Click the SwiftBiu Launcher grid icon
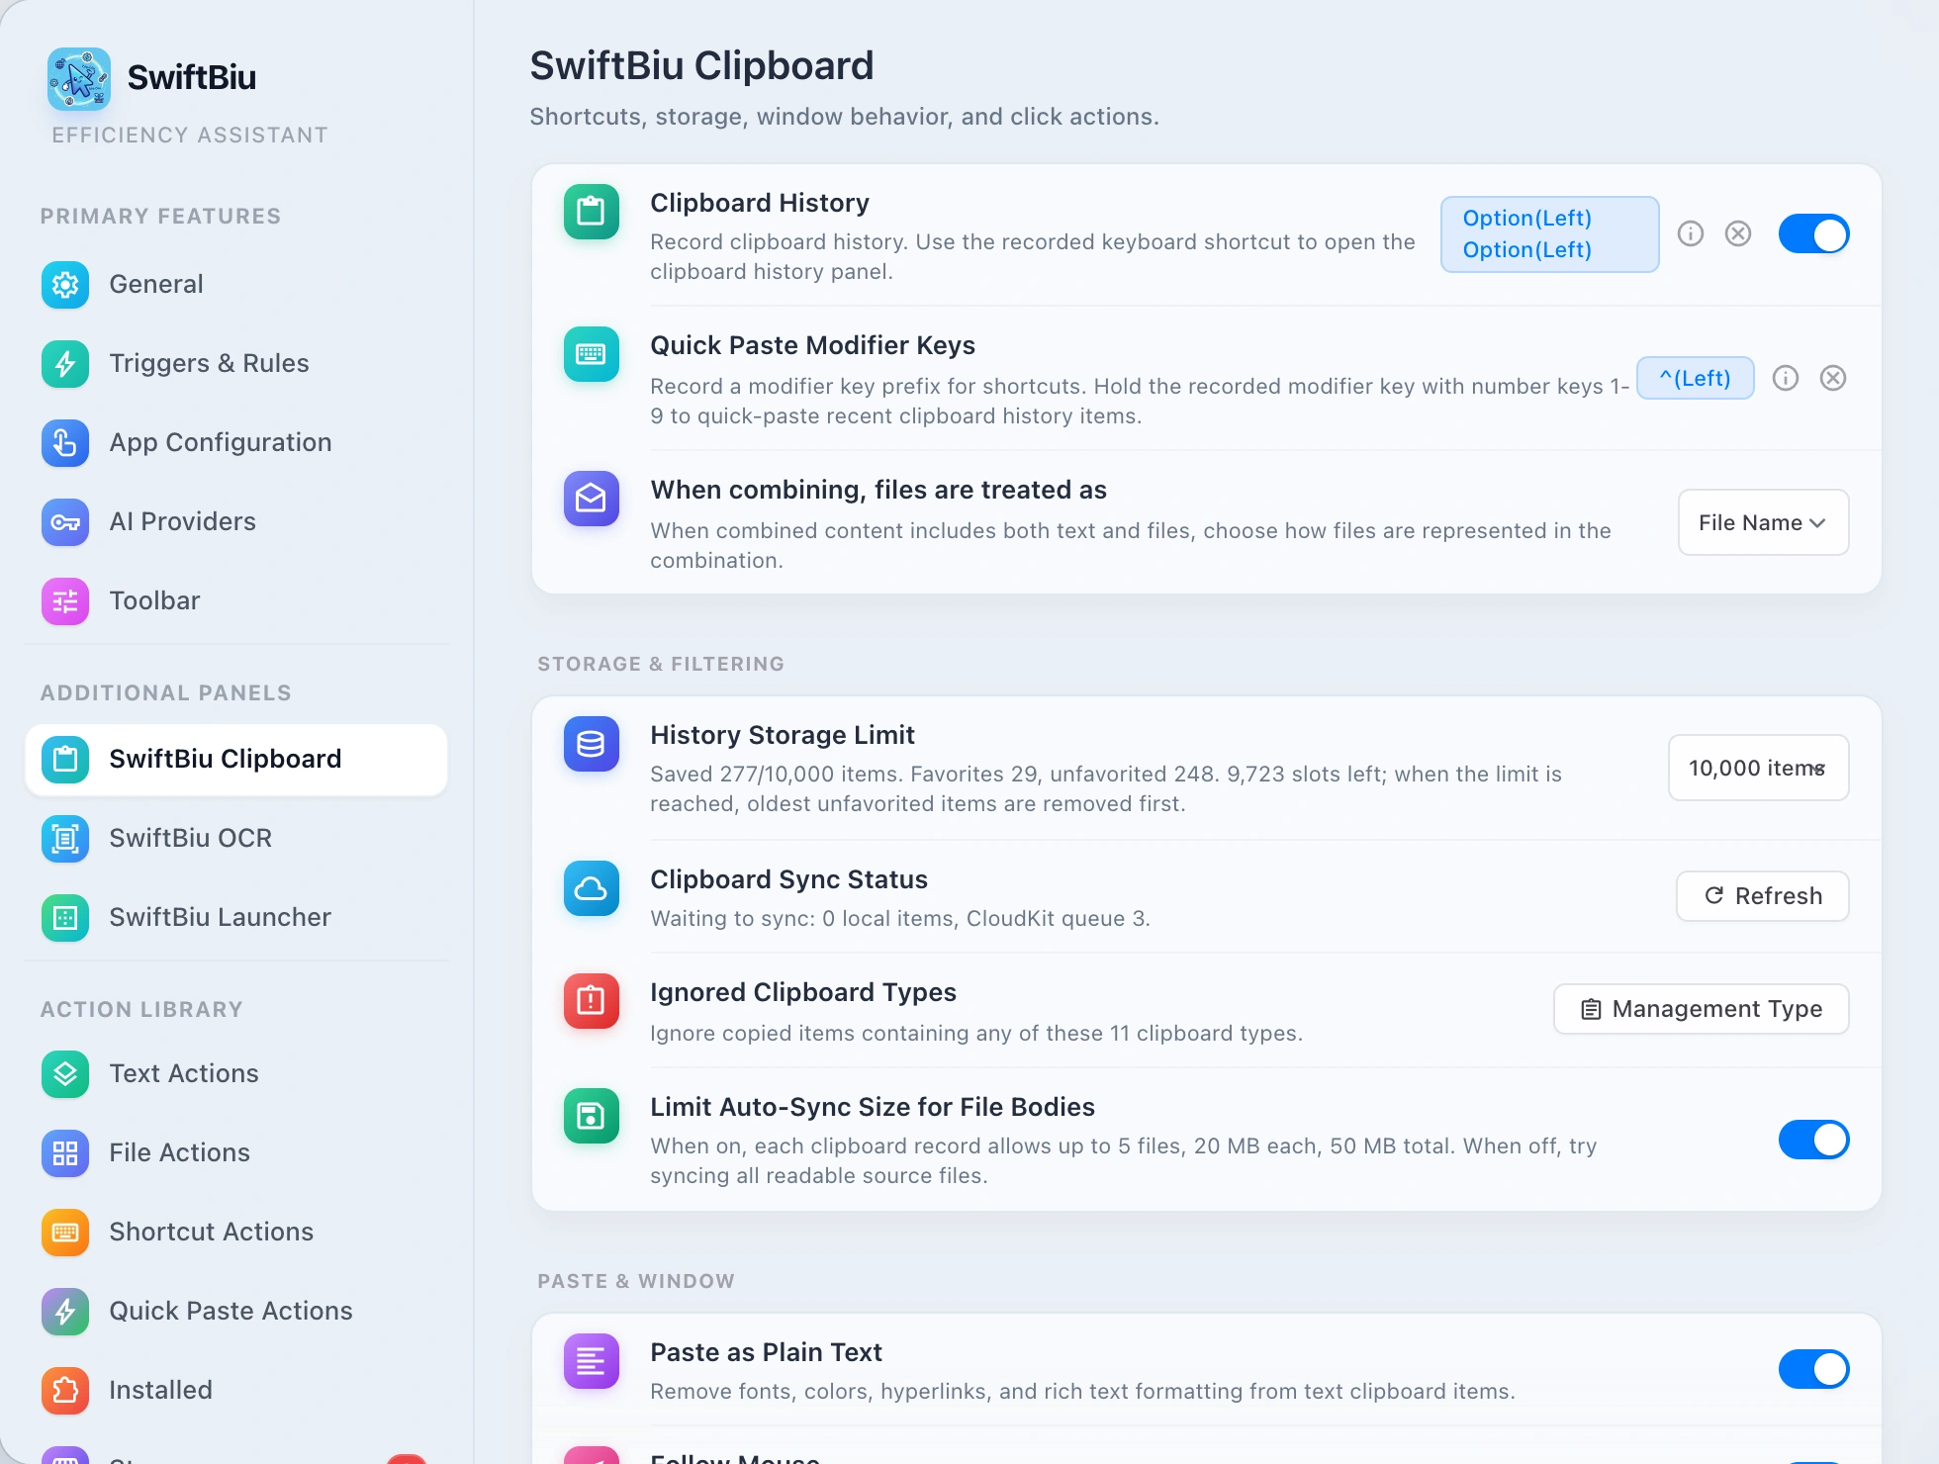Screen dimensions: 1939x1464 click(65, 918)
